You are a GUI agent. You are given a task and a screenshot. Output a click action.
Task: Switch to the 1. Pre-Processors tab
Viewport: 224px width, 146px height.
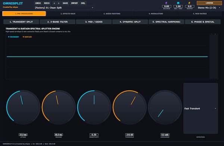24,13
